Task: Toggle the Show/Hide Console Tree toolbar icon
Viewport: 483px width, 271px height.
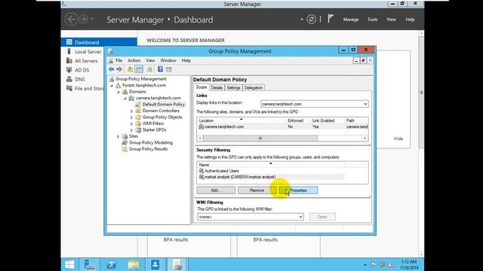Action: 139,69
